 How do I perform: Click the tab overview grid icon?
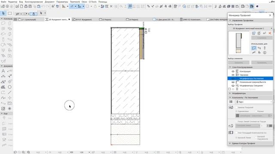pos(15,19)
